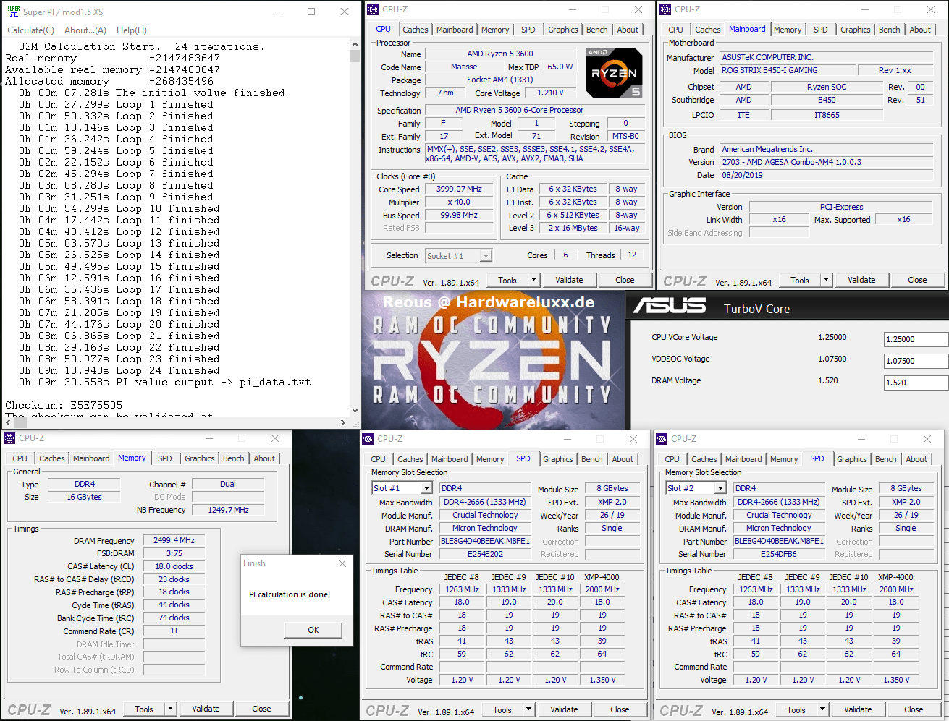Click CPU-Z icon in Slot #2 SPD window title

point(662,439)
